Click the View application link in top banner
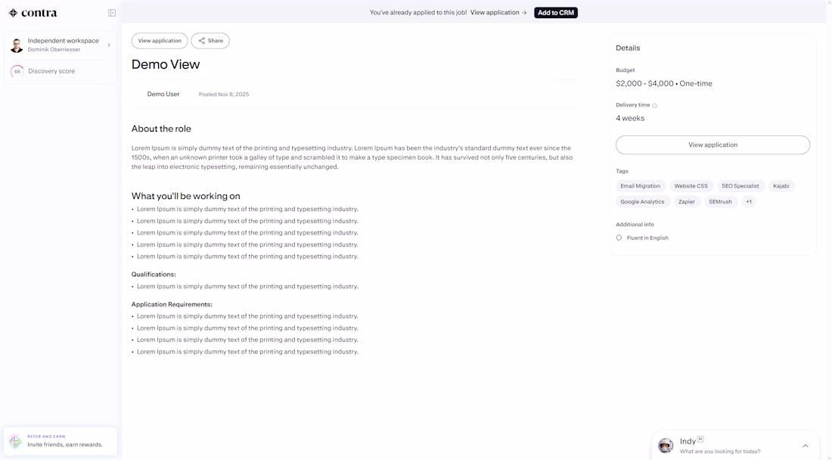This screenshot has height=460, width=832. tap(498, 12)
